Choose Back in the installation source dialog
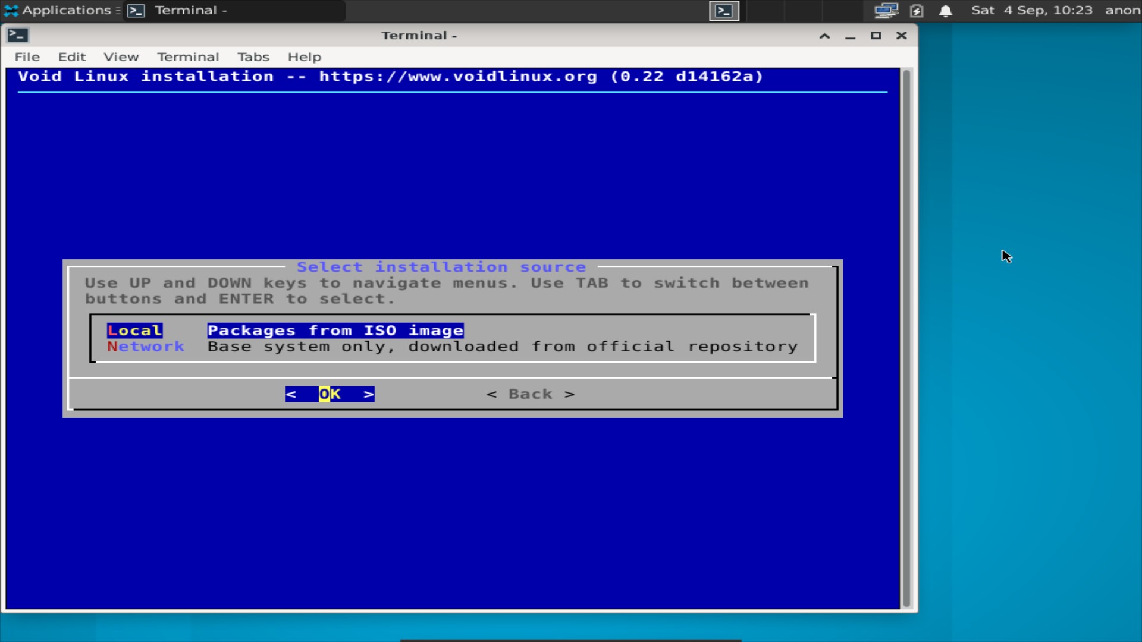 coord(529,394)
